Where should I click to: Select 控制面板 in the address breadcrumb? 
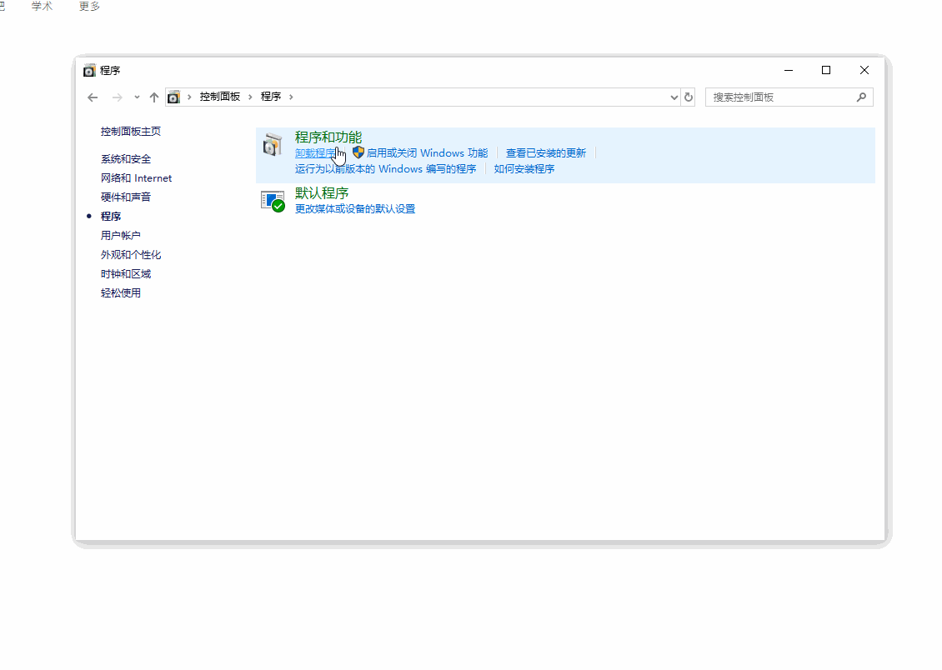click(x=220, y=97)
